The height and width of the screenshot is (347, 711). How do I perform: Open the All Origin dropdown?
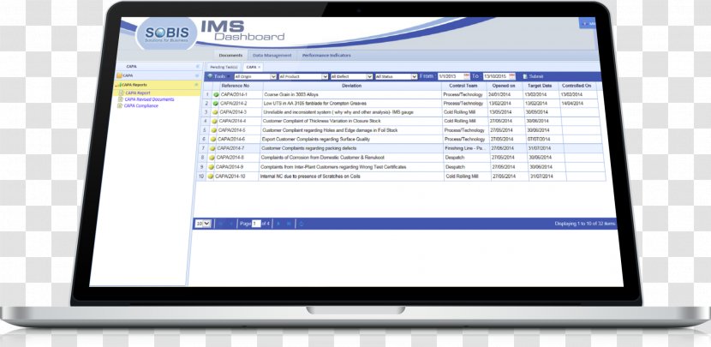(x=255, y=76)
